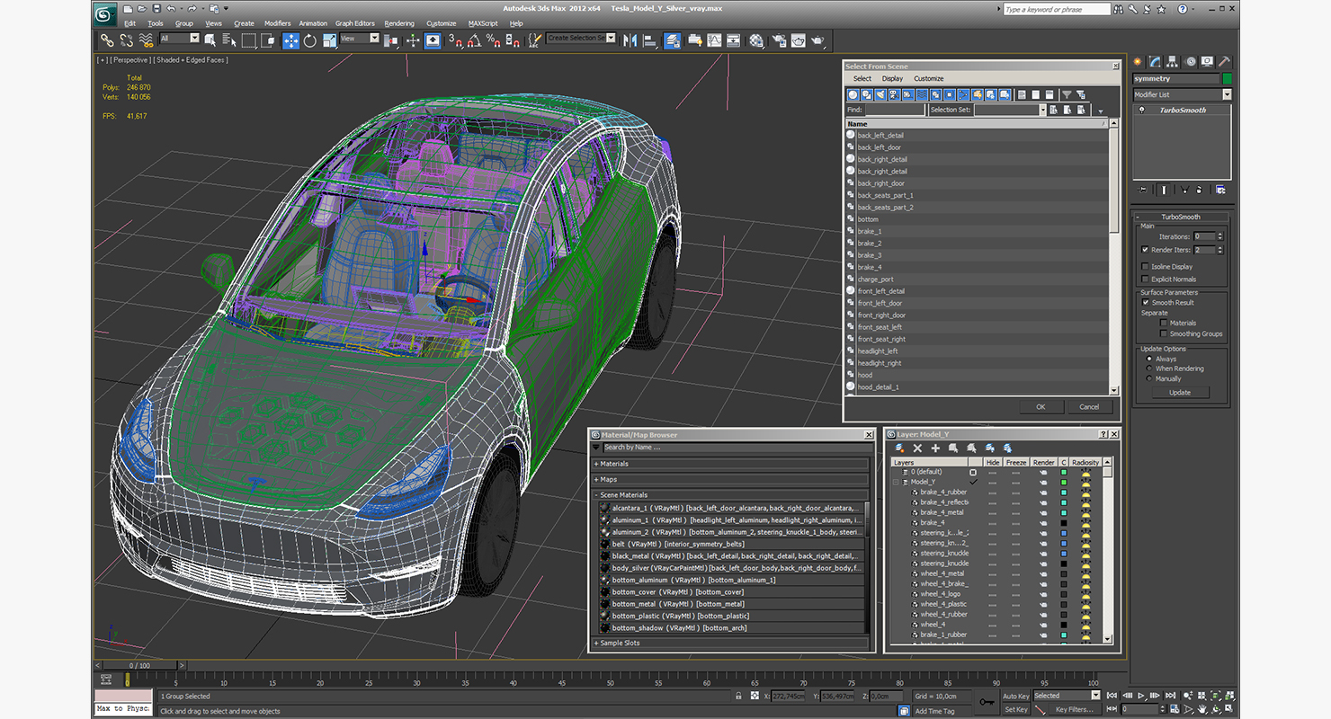Click the Mirror tool icon
This screenshot has height=719, width=1331.
(x=630, y=40)
